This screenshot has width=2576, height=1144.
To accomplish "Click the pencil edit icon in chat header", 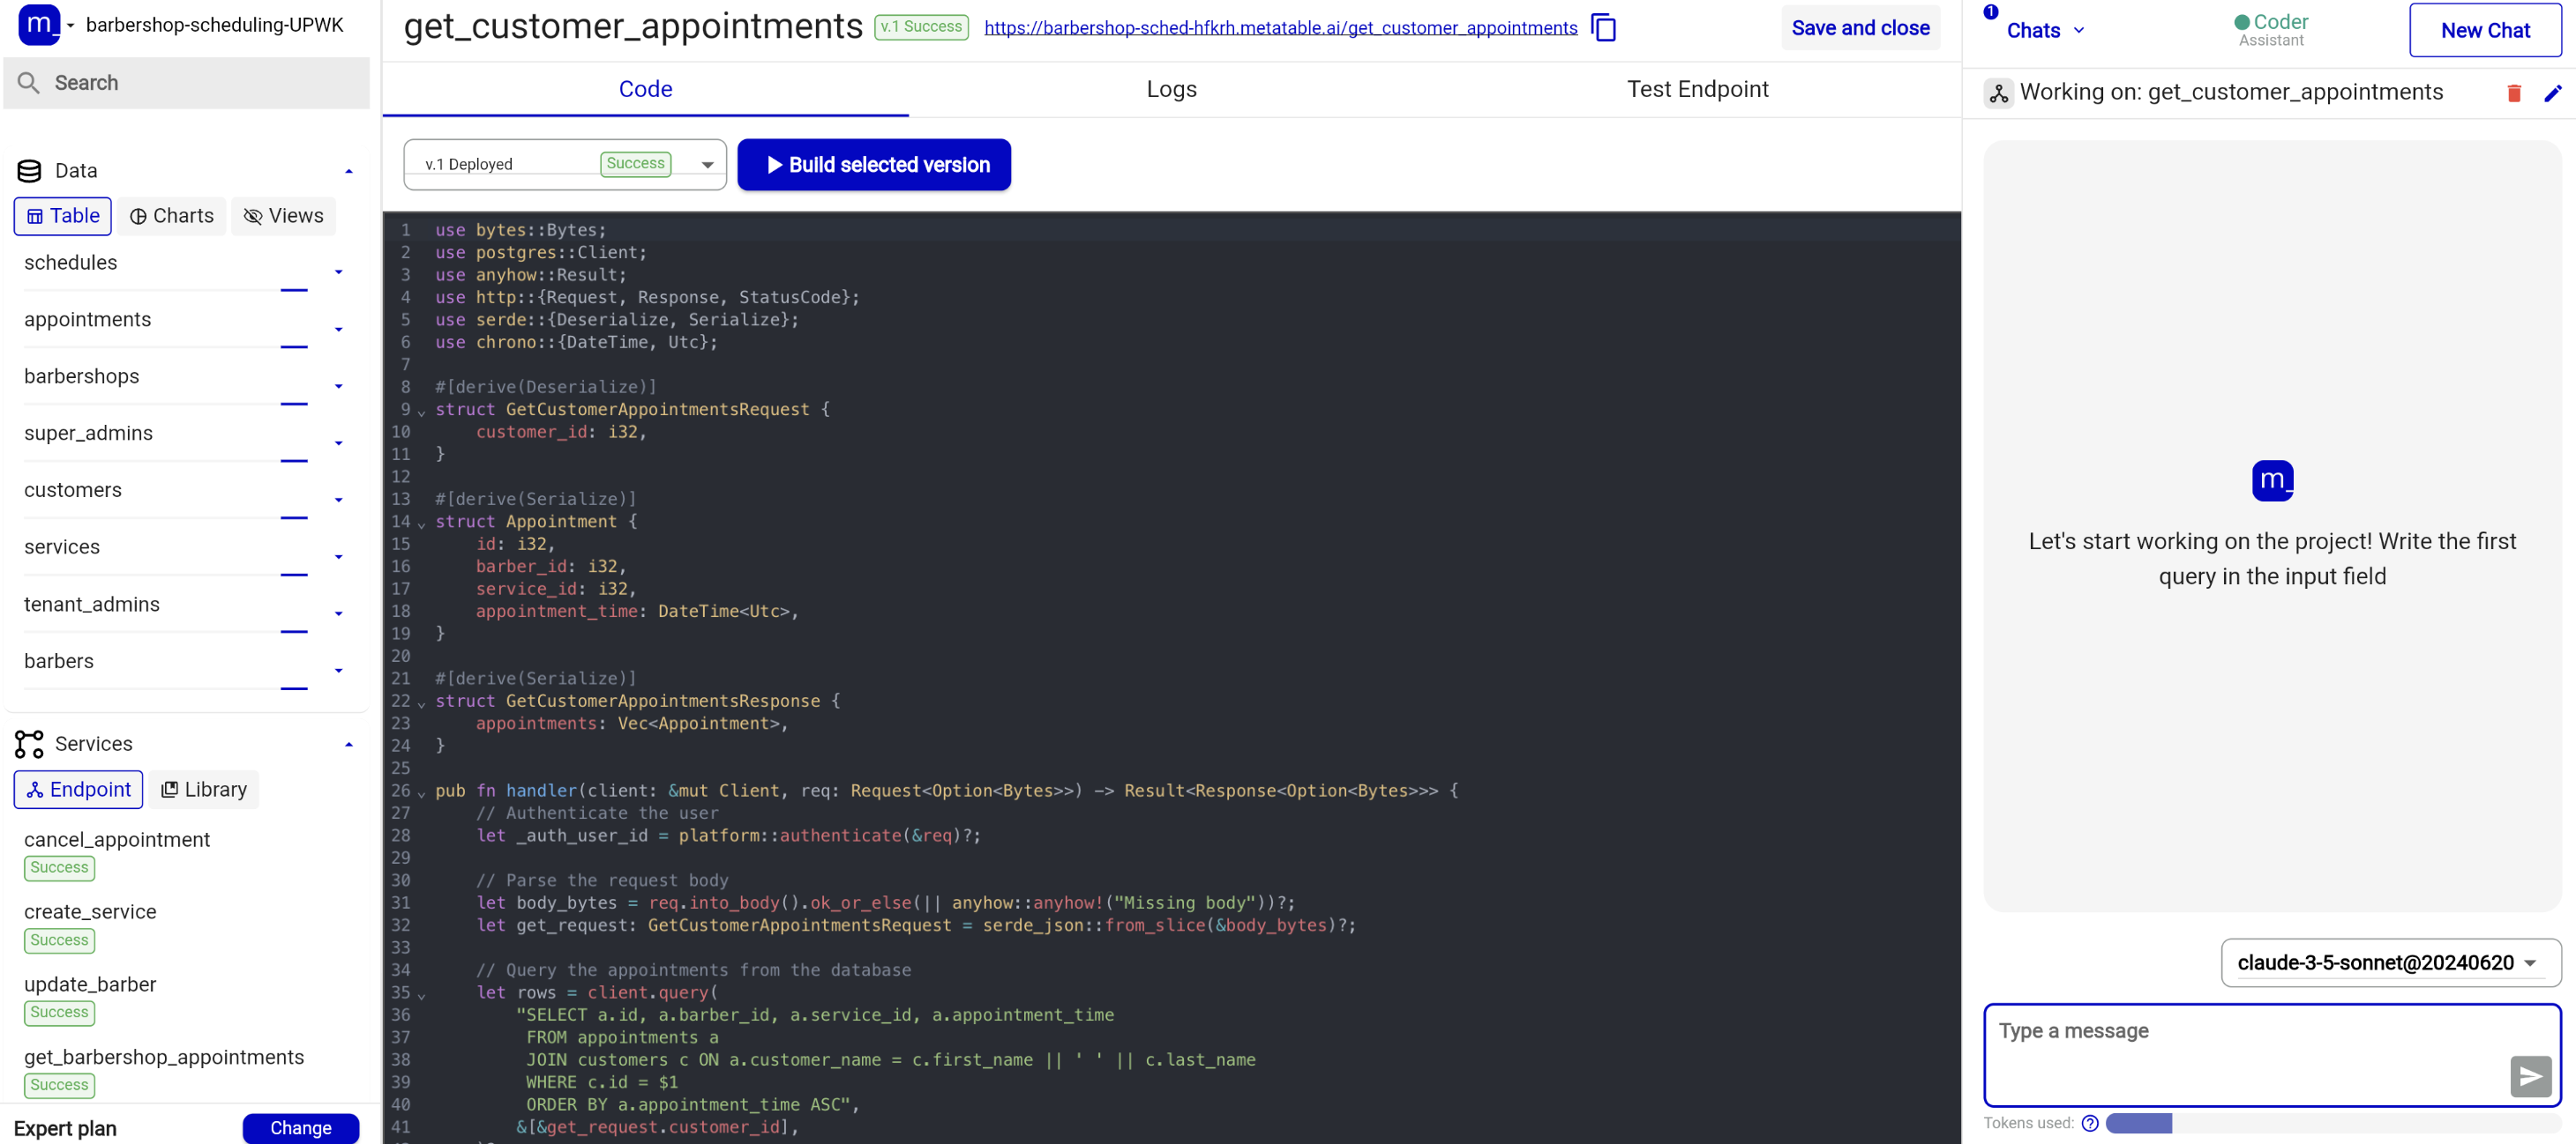I will 2552,93.
